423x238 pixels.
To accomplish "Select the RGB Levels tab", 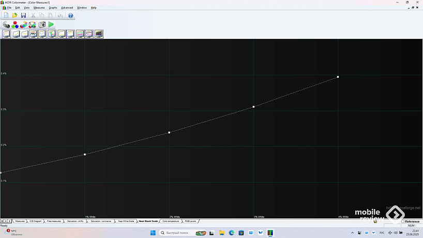I will click(190, 221).
